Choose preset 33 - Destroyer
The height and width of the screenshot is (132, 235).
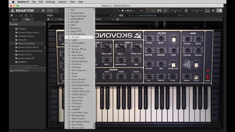[x=79, y=106]
